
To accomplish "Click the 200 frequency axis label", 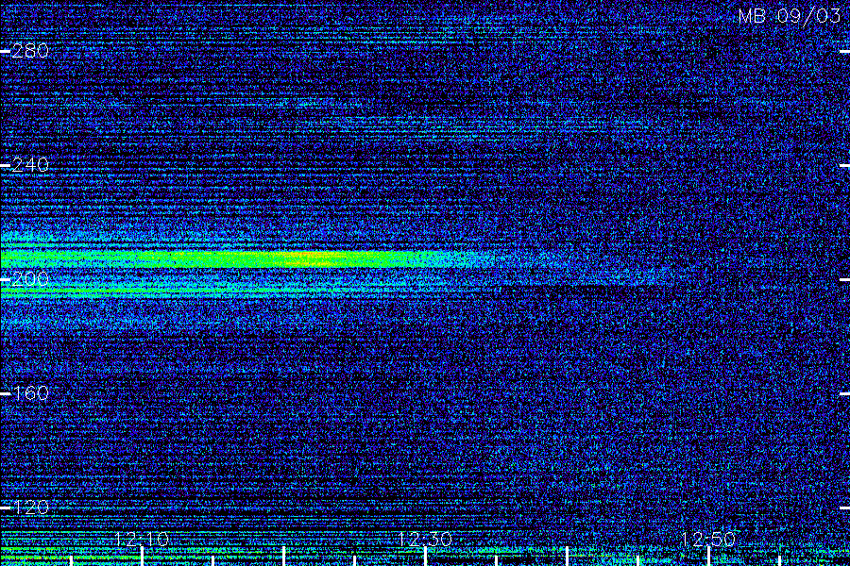I will [30, 279].
